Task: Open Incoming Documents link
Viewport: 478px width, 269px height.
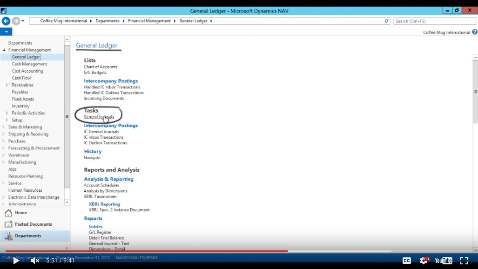Action: click(104, 99)
